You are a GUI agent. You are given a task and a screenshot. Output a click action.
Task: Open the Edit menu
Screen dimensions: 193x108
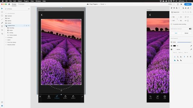click(15, 1)
